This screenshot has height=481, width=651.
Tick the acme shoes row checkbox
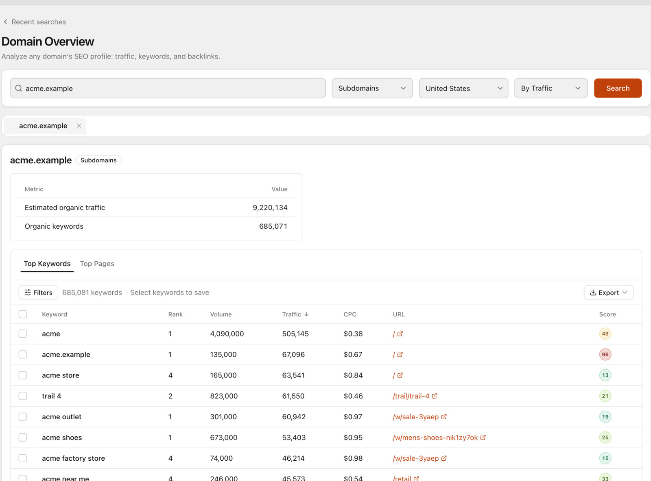click(23, 438)
